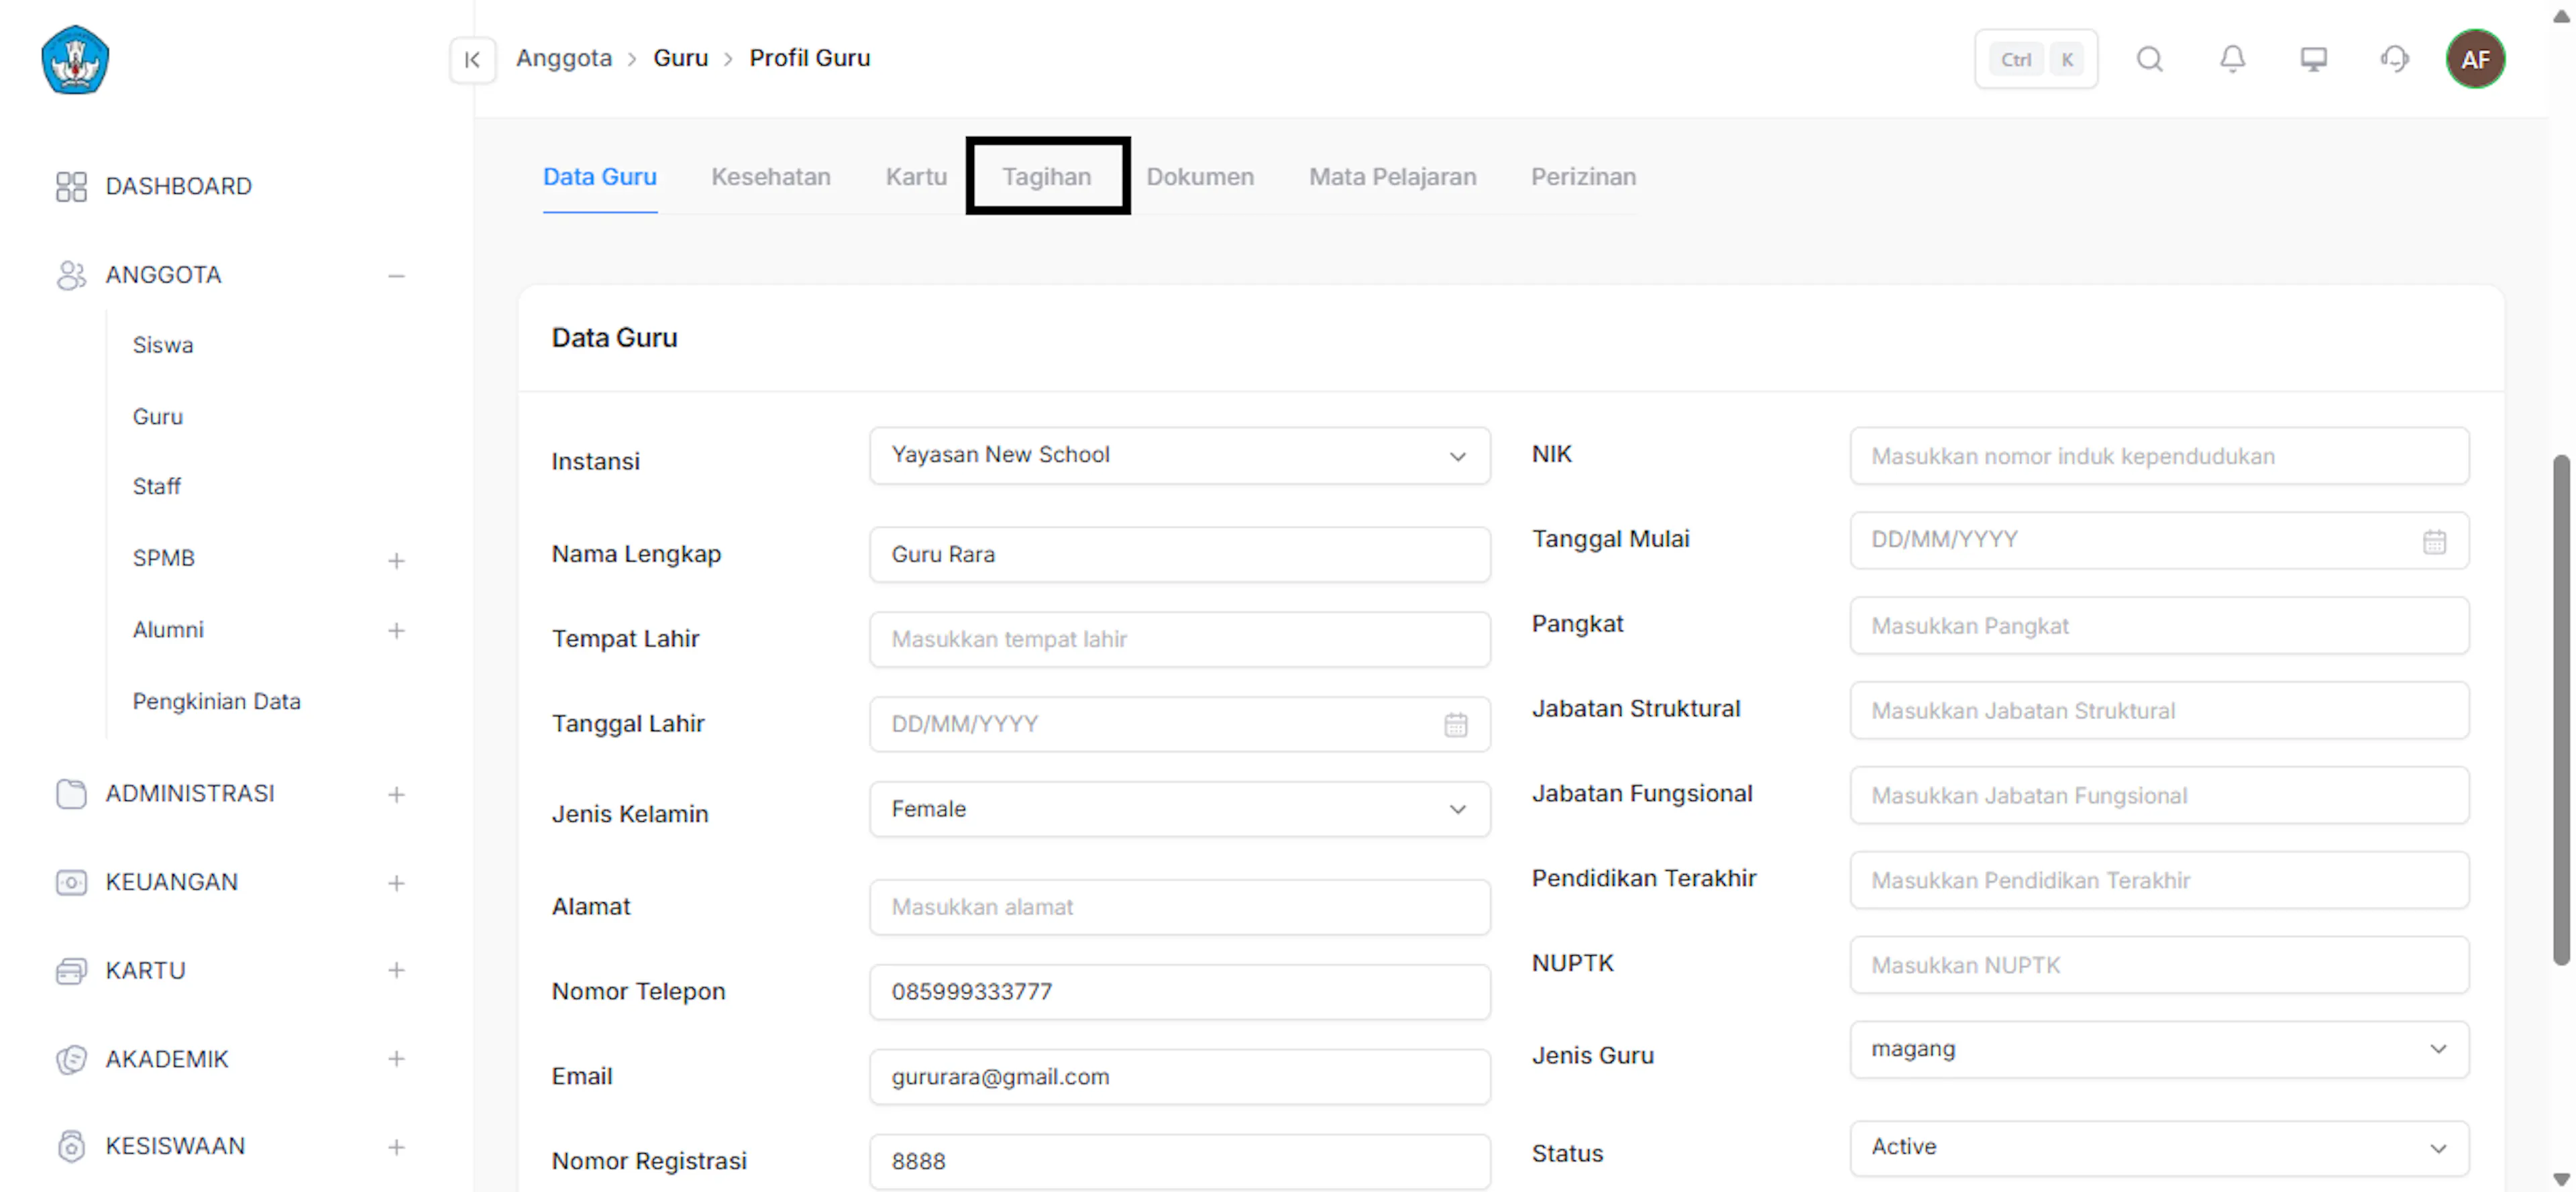Click the Tempat Lahir field
This screenshot has height=1192, width=2576.
(1179, 639)
